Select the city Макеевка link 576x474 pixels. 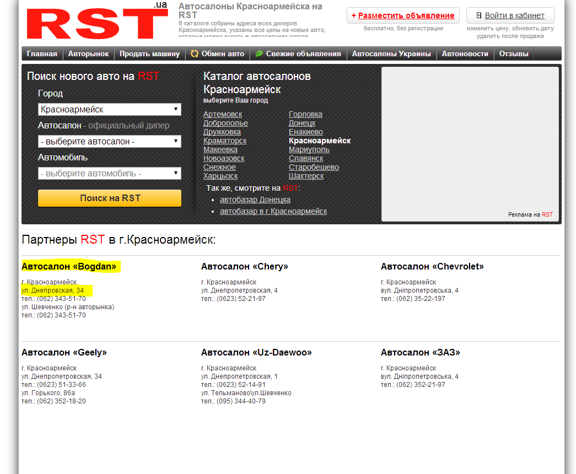[x=220, y=149]
